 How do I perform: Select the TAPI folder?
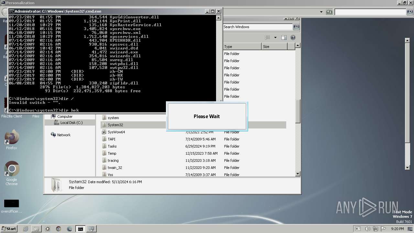(x=108, y=139)
